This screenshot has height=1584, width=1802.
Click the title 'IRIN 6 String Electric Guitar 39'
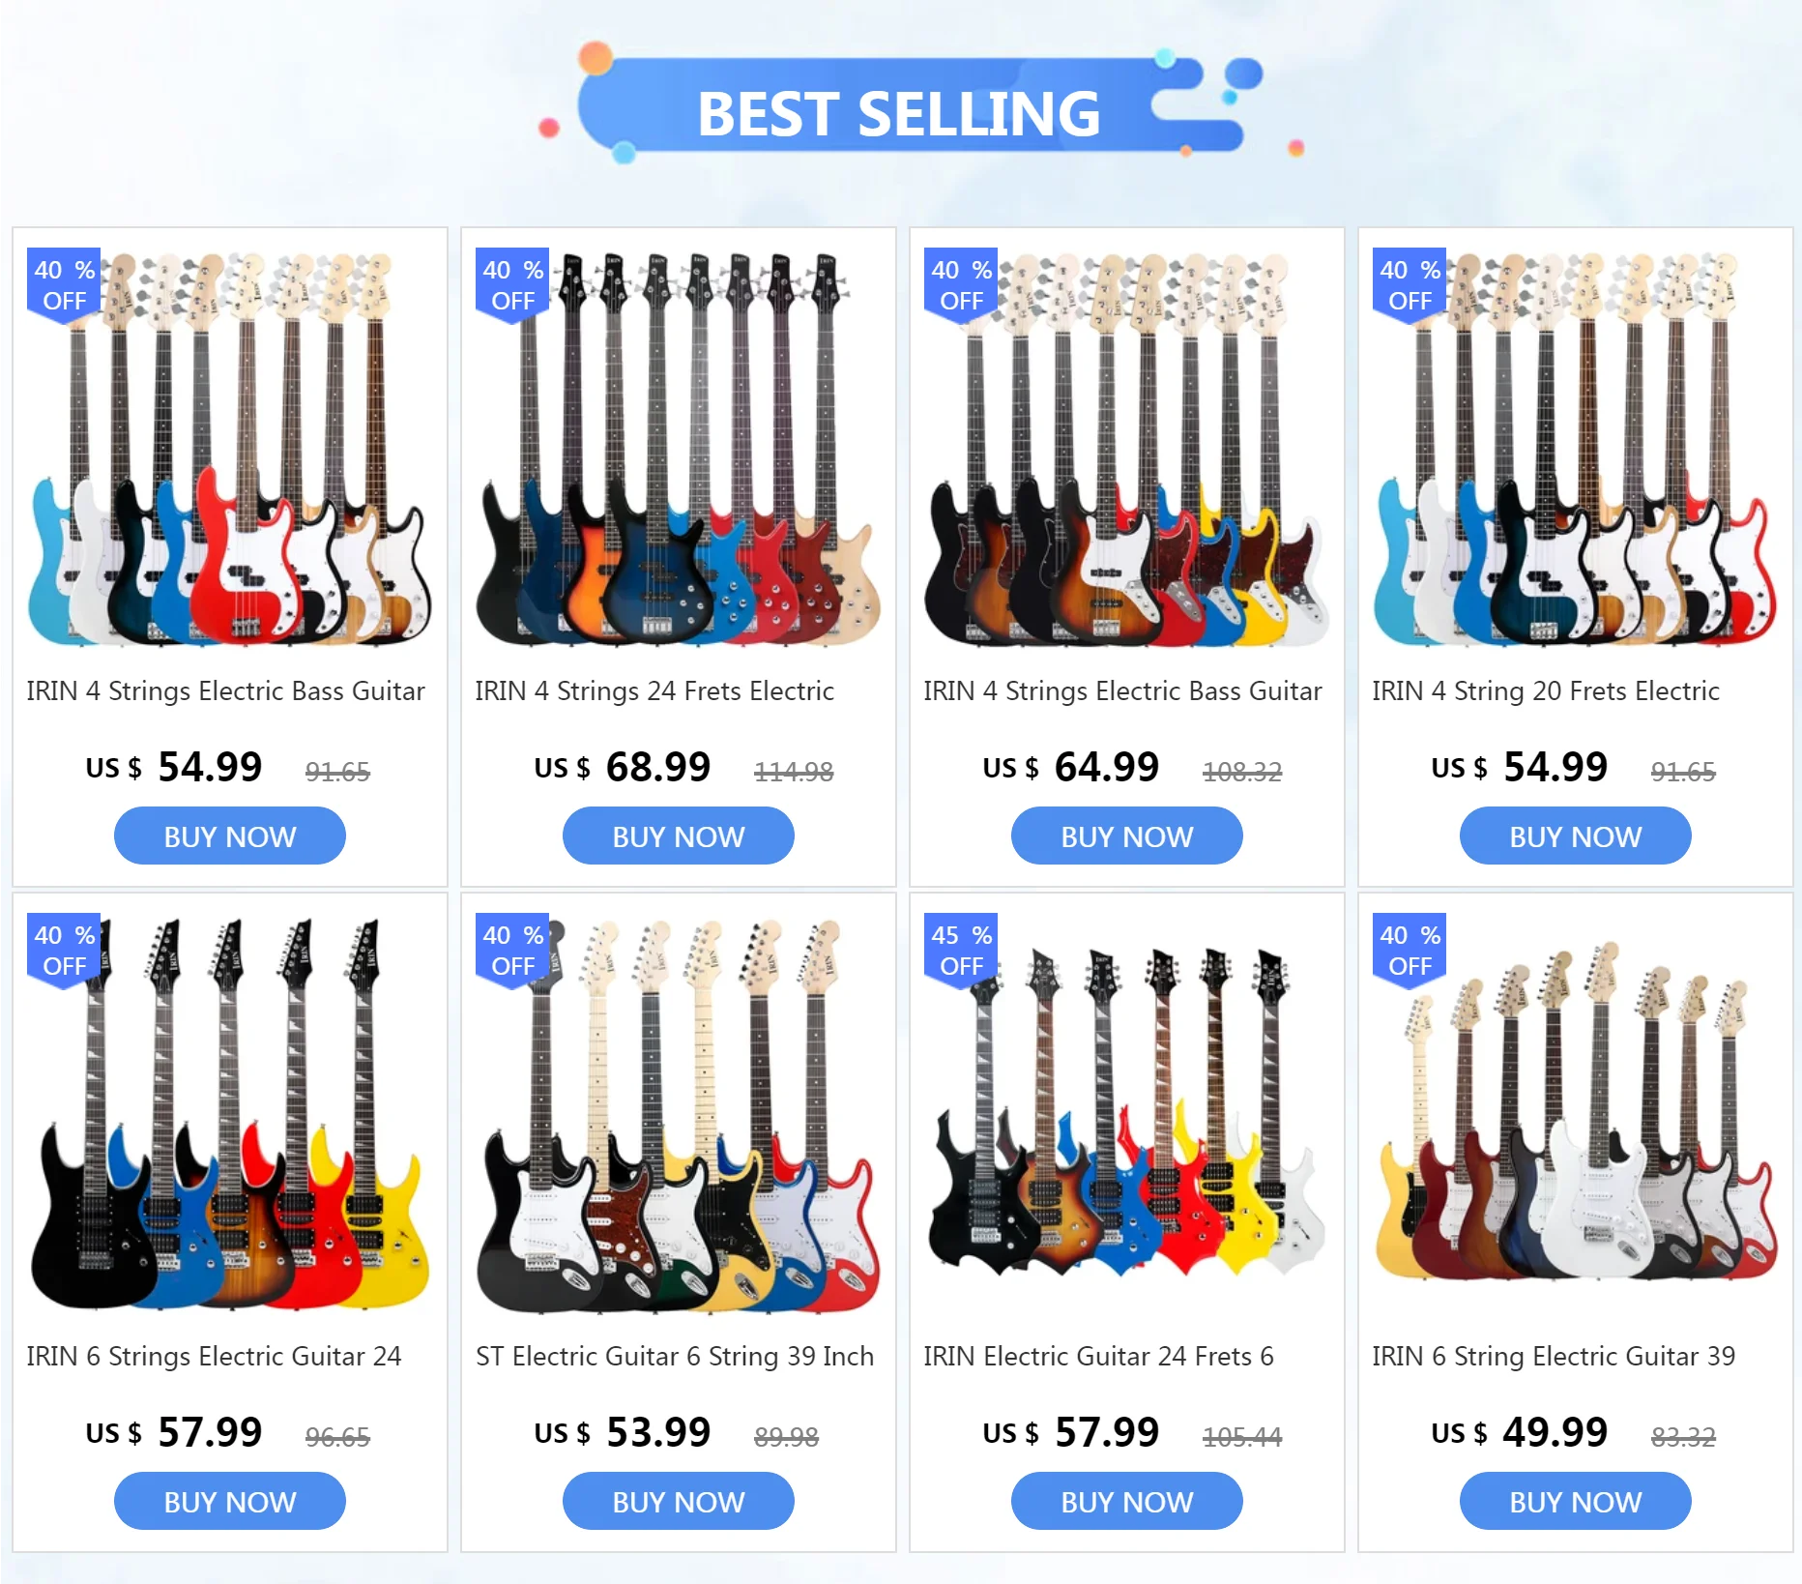coord(1554,1357)
